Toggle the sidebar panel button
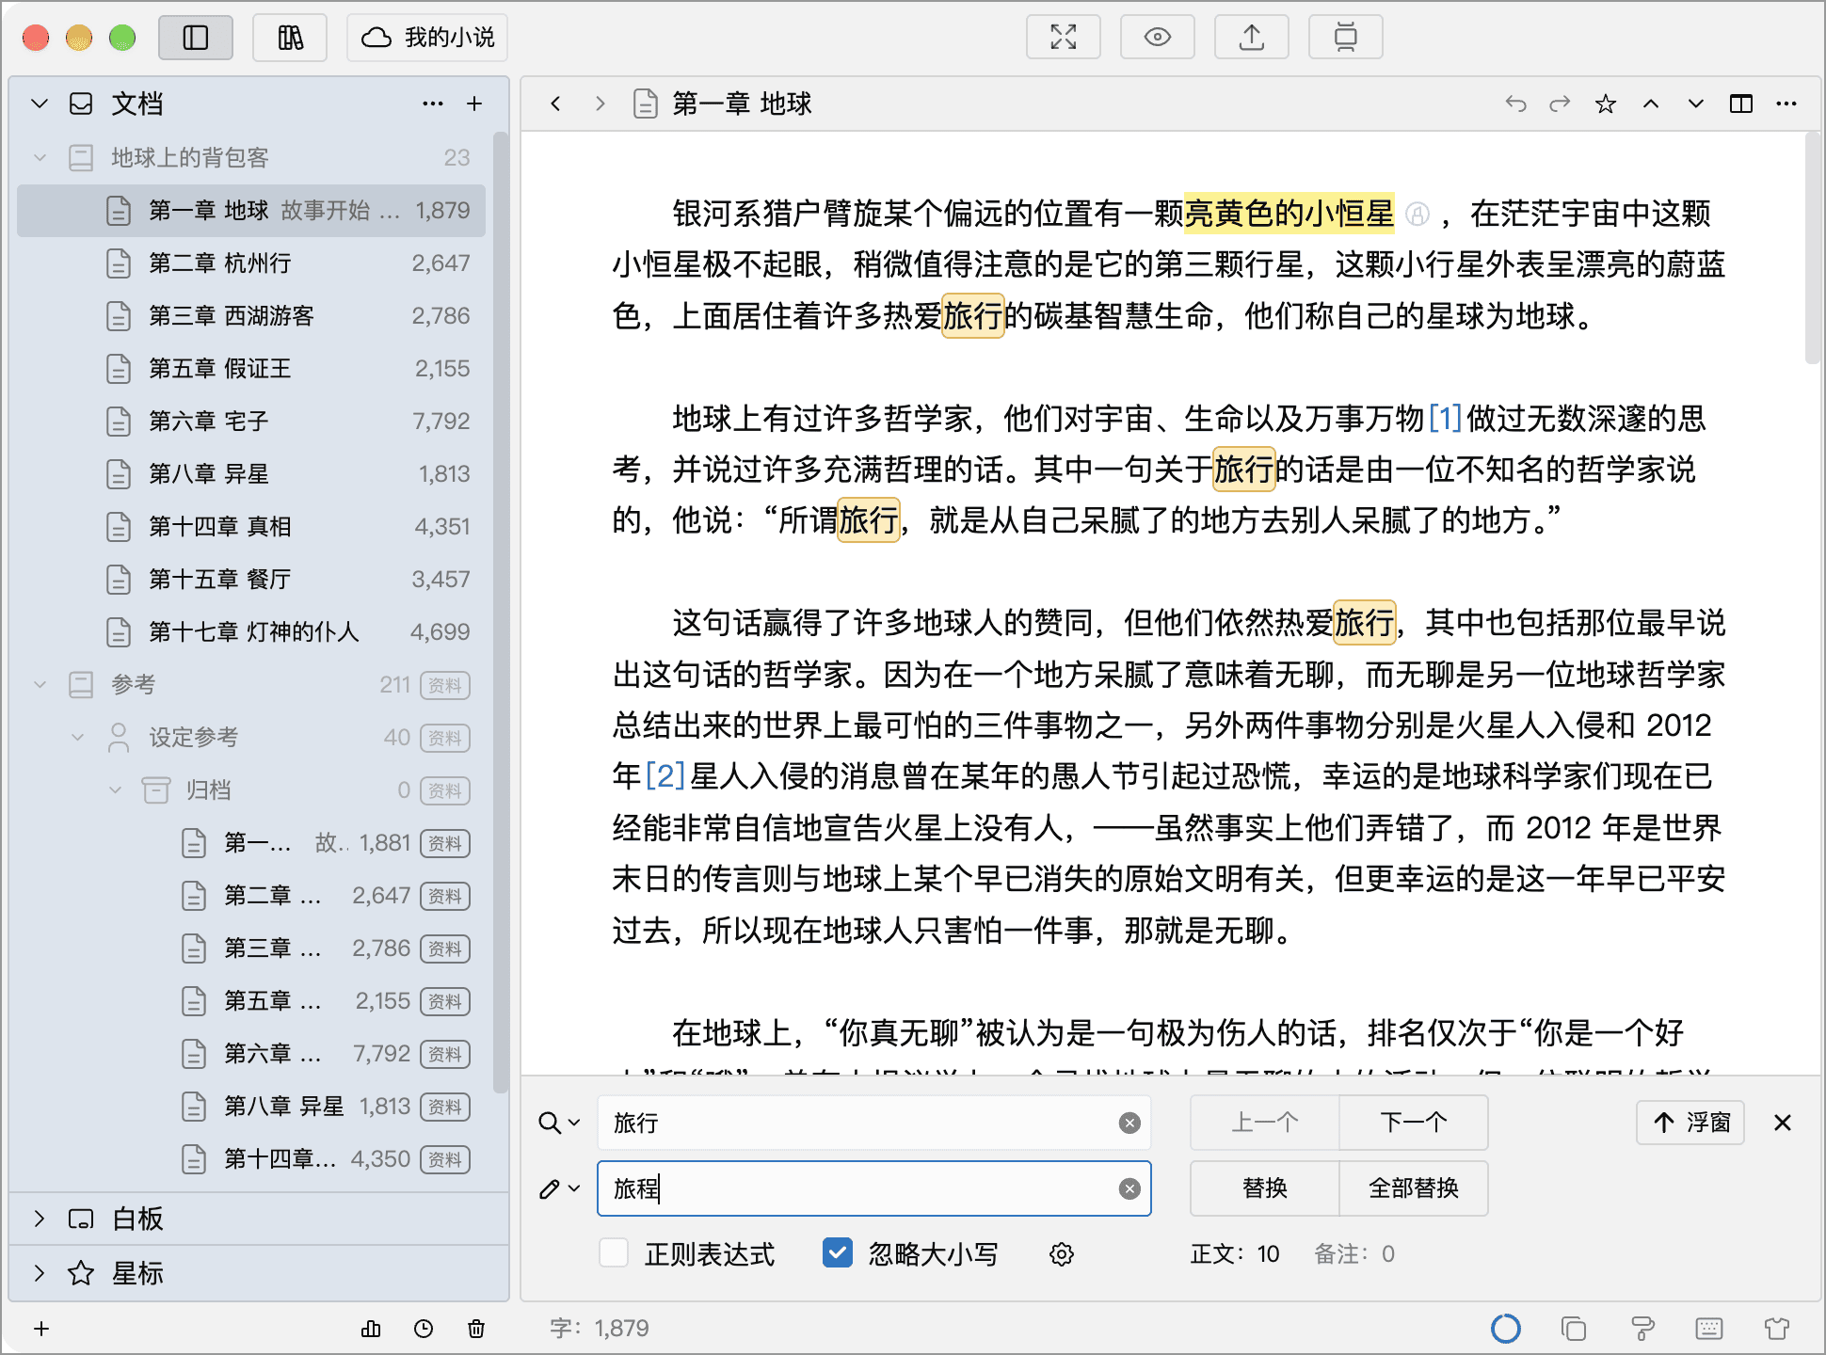The width and height of the screenshot is (1826, 1355). 196,38
